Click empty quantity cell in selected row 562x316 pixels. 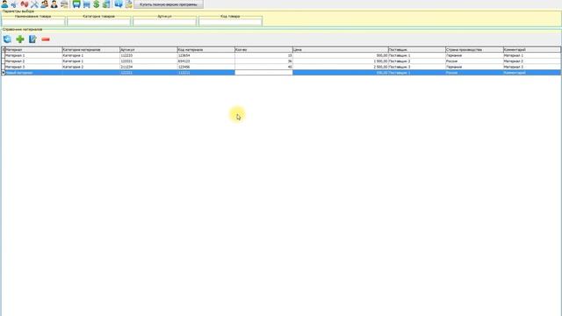pyautogui.click(x=263, y=73)
